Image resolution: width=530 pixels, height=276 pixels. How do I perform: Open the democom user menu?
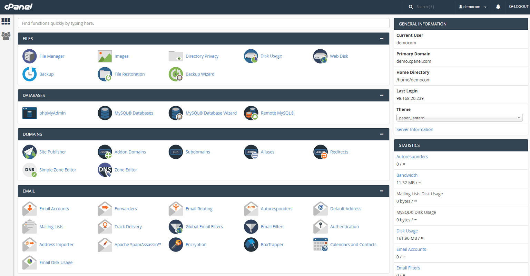click(472, 7)
